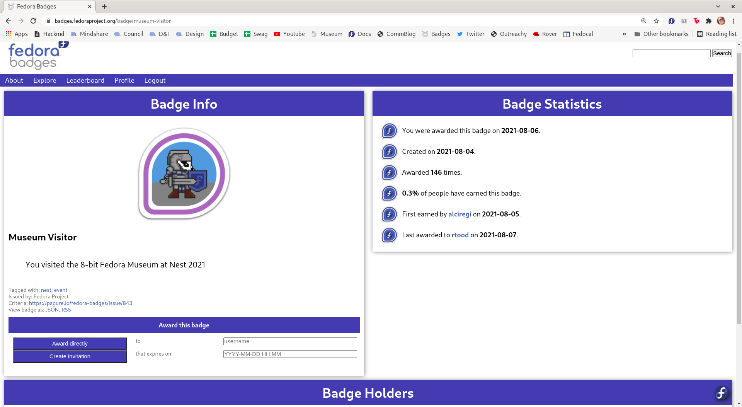The image size is (742, 407).
Task: Open the Budget bookmark
Action: pos(224,34)
